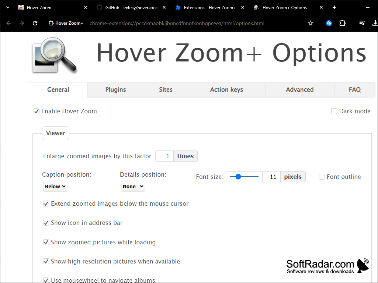Open the media control playlist icon
Image resolution: width=378 pixels, height=283 pixels.
coord(362,23)
